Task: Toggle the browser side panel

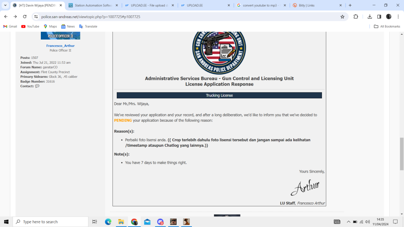Action: (379, 17)
